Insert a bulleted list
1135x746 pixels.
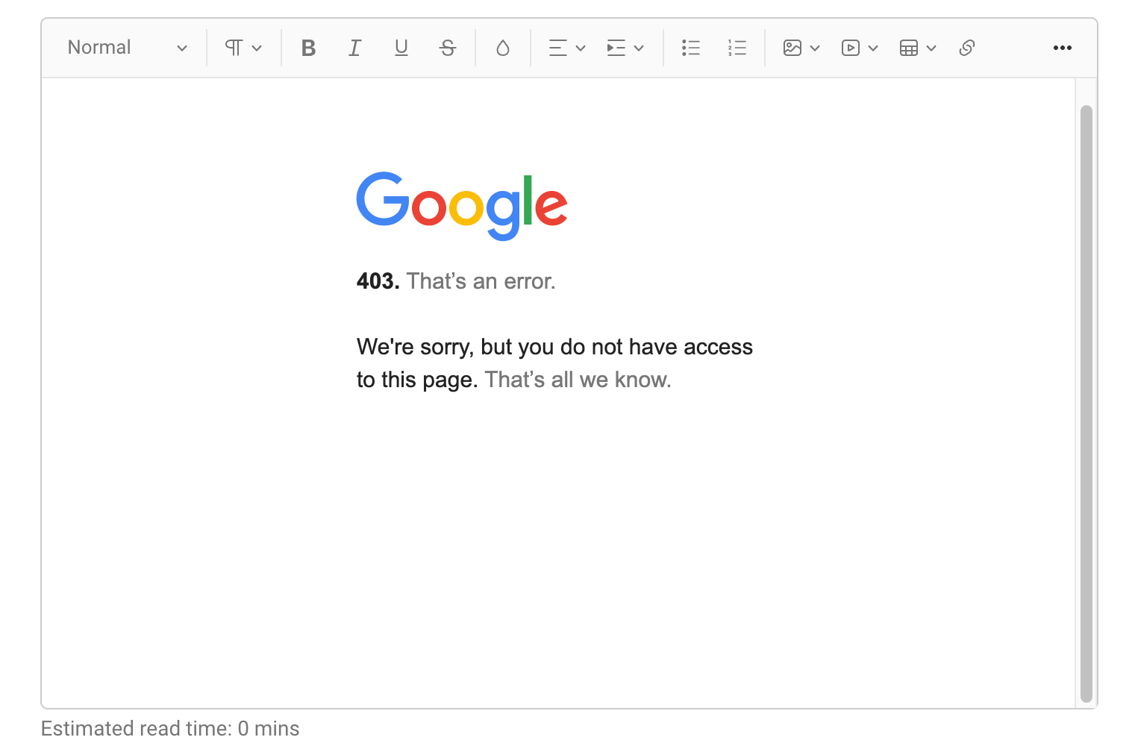tap(691, 48)
